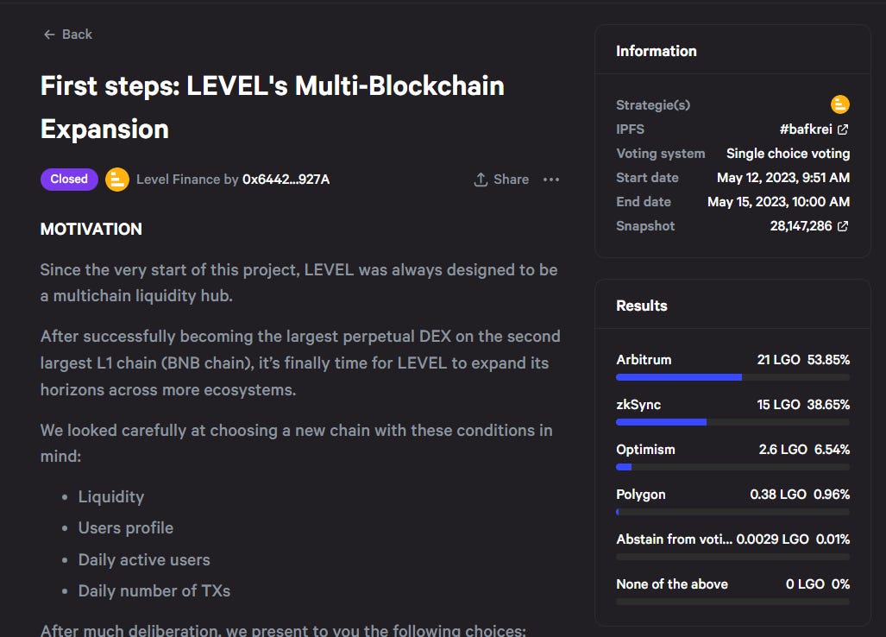Click external link icon next to snapshot number
Screen dimensions: 886x637
point(843,226)
